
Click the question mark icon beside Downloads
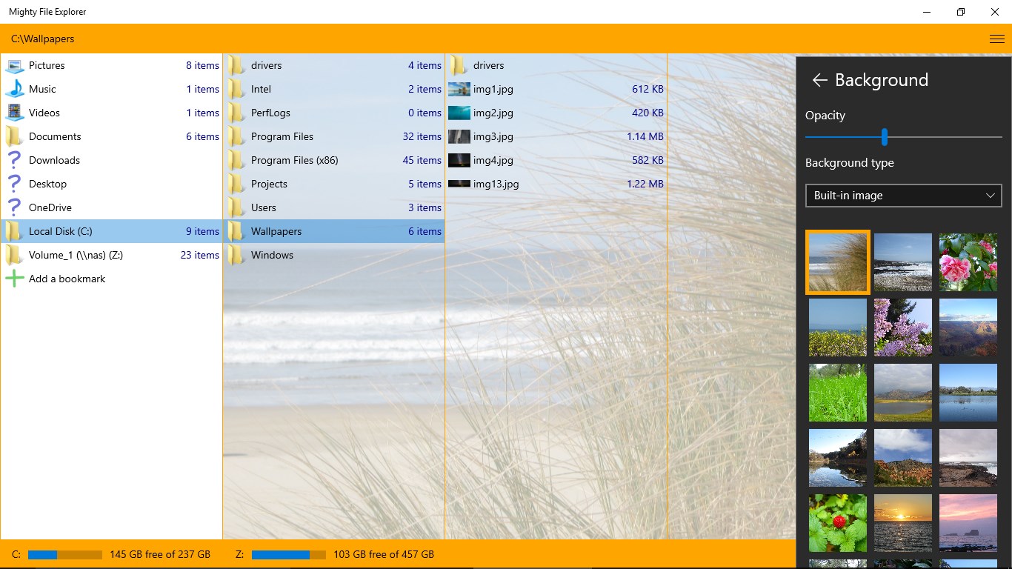pyautogui.click(x=15, y=160)
